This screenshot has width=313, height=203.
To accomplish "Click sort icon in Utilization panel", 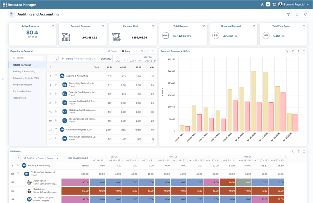I will coord(293,151).
